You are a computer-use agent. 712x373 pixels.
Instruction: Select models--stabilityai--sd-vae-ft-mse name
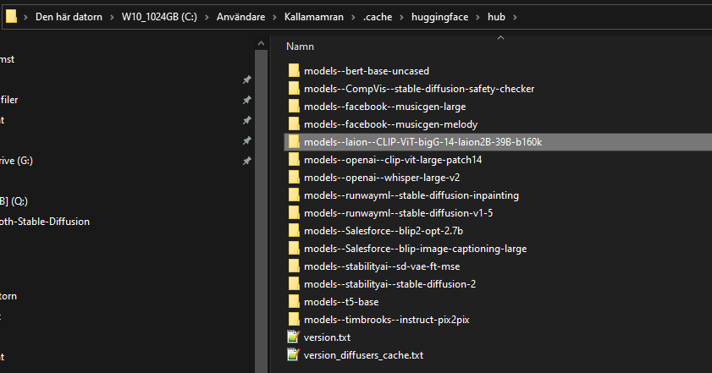(x=382, y=266)
